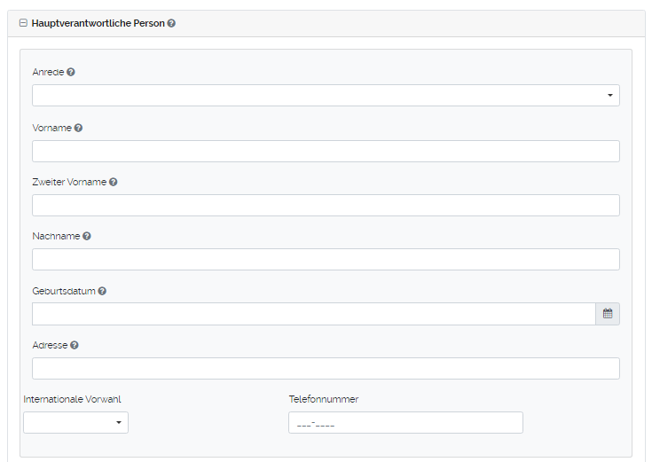
Task: Click the Nachname help icon
Action: point(87,236)
